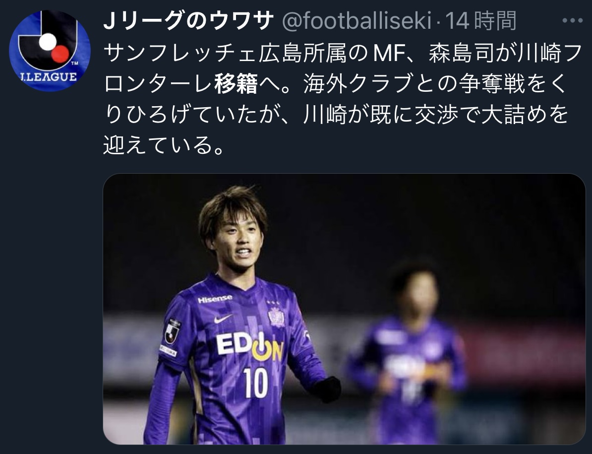
Task: Click the J.League sleeve patch in the photo
Action: tap(172, 331)
